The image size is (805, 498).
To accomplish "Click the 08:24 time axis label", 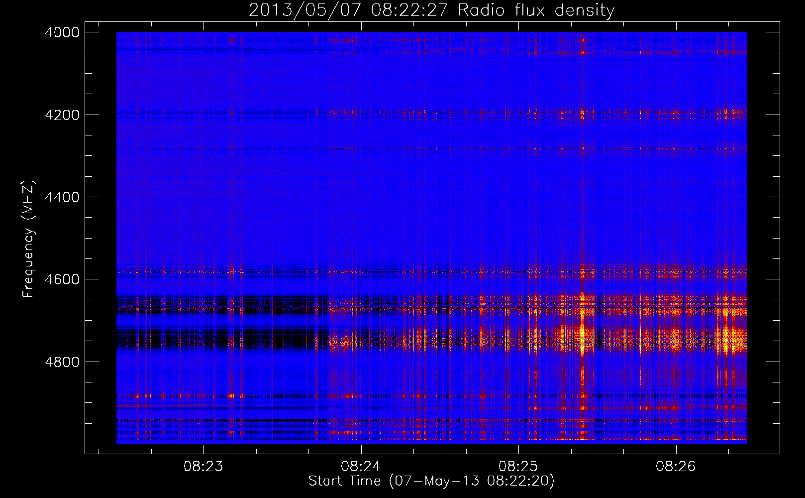I will point(361,467).
